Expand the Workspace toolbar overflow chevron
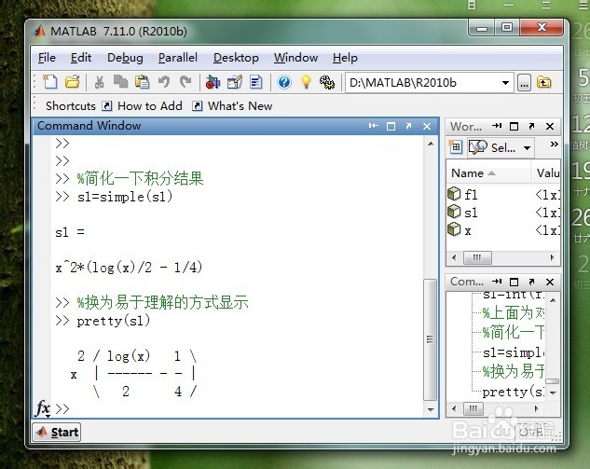The height and width of the screenshot is (469, 590). 554,145
